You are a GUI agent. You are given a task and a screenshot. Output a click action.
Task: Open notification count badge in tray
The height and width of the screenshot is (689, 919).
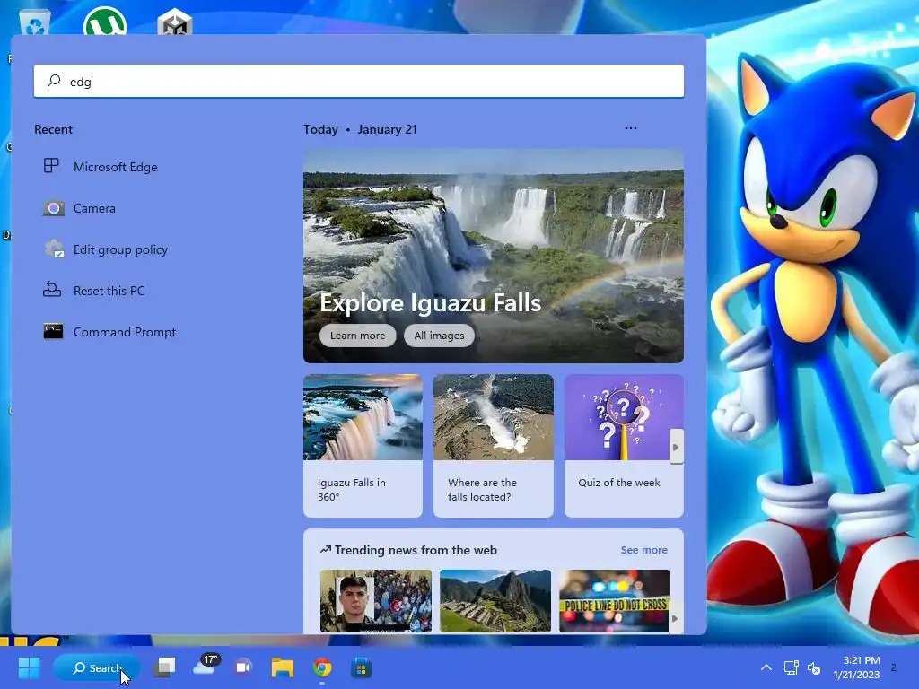[x=893, y=667]
